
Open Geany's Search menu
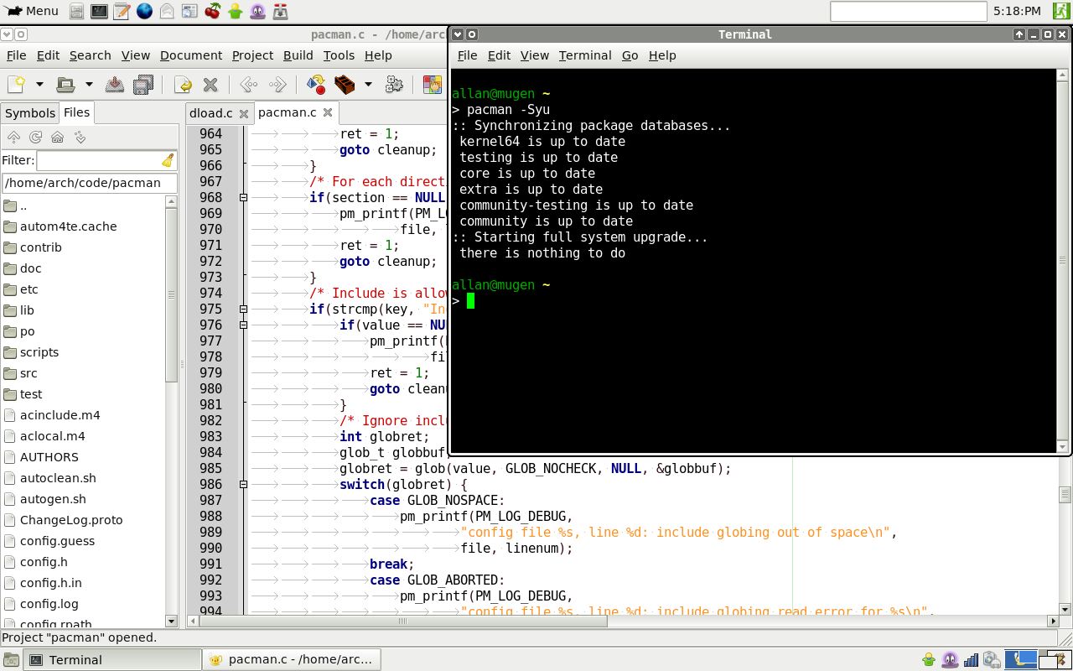point(91,55)
